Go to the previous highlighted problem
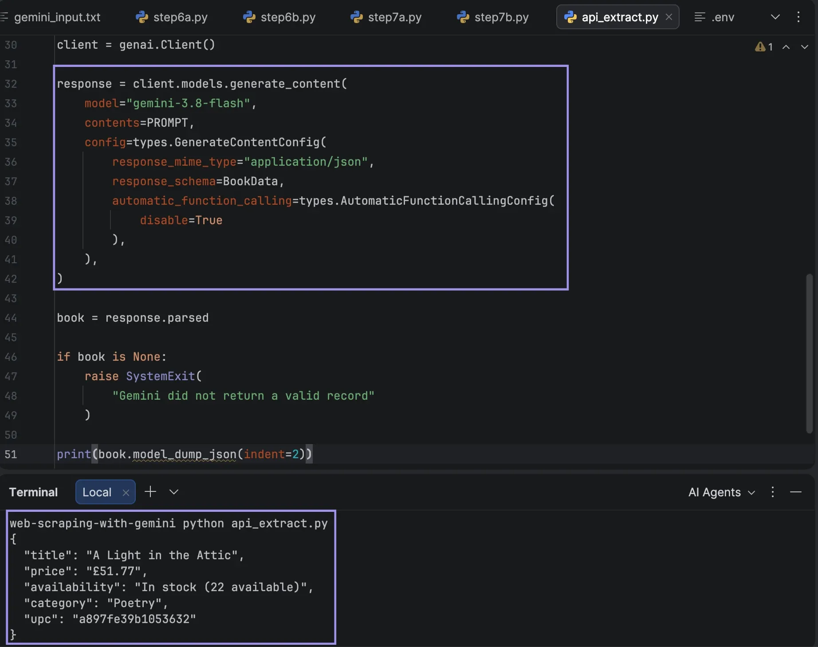Screen dimensions: 818x647 786,47
